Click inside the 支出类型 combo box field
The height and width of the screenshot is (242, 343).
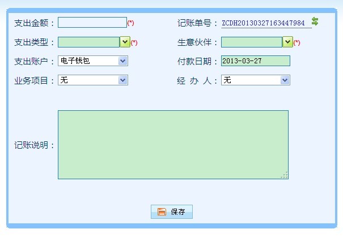[x=88, y=42]
